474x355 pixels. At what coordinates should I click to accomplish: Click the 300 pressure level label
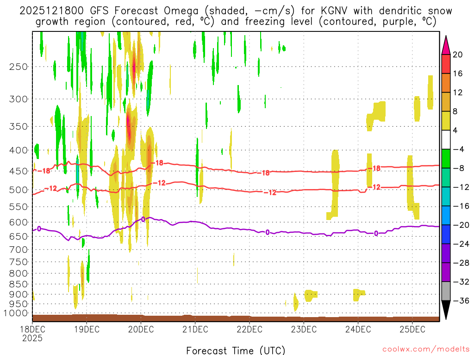point(19,99)
